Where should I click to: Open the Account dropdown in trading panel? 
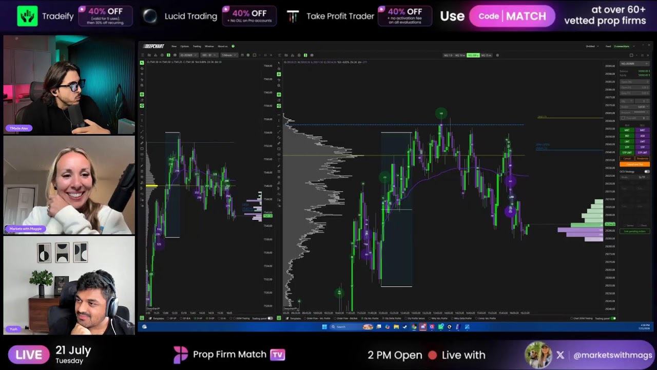tap(635, 112)
